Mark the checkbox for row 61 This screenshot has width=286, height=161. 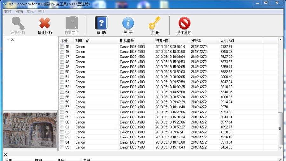(x=62, y=127)
